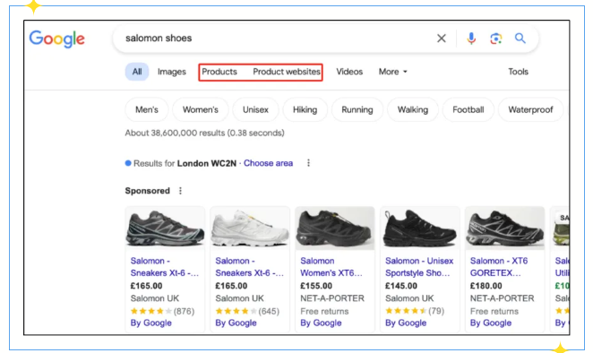Screen dimensions: 593x353
Task: Open the grey Salomon Xt-6 sneaker thumbnail
Action: 165,228
